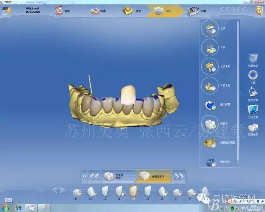Click the edit restoration step button
Viewport: 265px width, 212px height.
pos(154,176)
